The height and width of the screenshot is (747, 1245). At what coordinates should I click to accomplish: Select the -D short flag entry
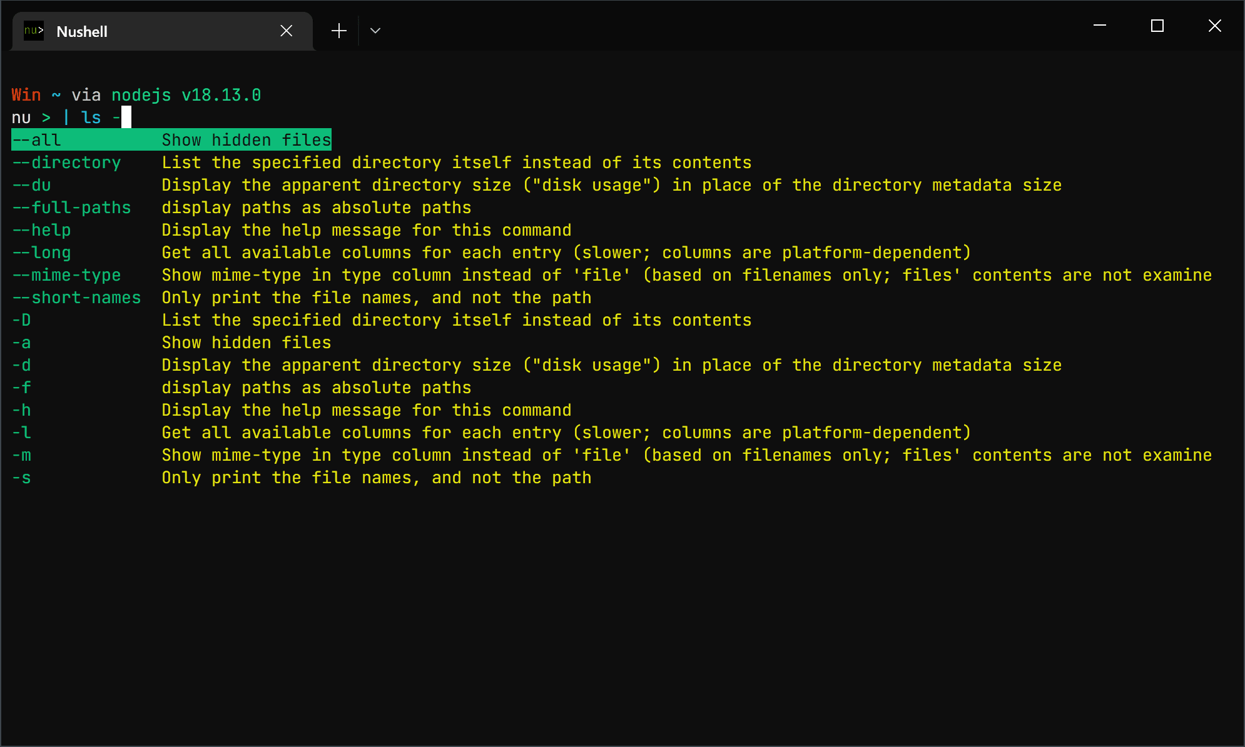[22, 320]
